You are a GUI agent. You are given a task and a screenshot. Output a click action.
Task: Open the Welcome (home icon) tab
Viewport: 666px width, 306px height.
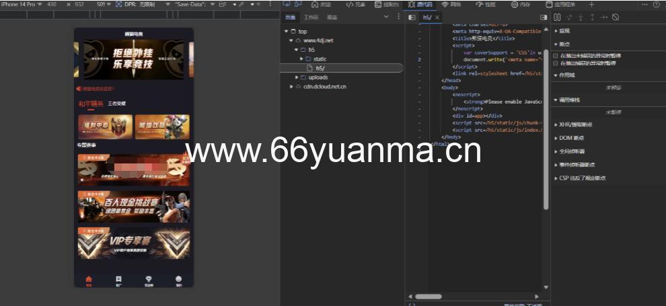(x=321, y=4)
